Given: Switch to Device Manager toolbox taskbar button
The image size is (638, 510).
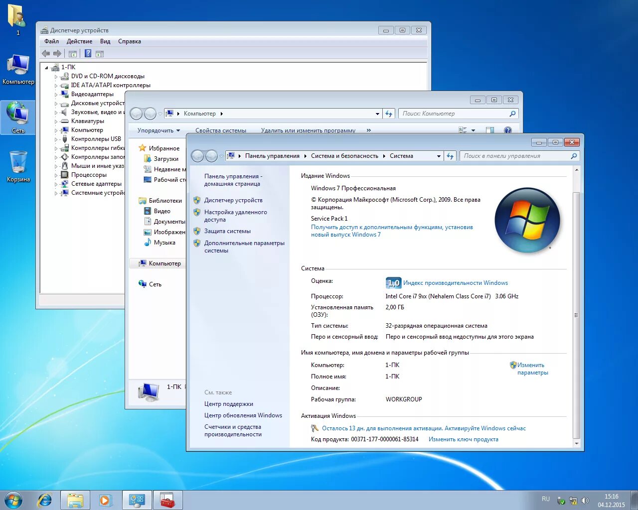Looking at the screenshot, I should pos(167,500).
